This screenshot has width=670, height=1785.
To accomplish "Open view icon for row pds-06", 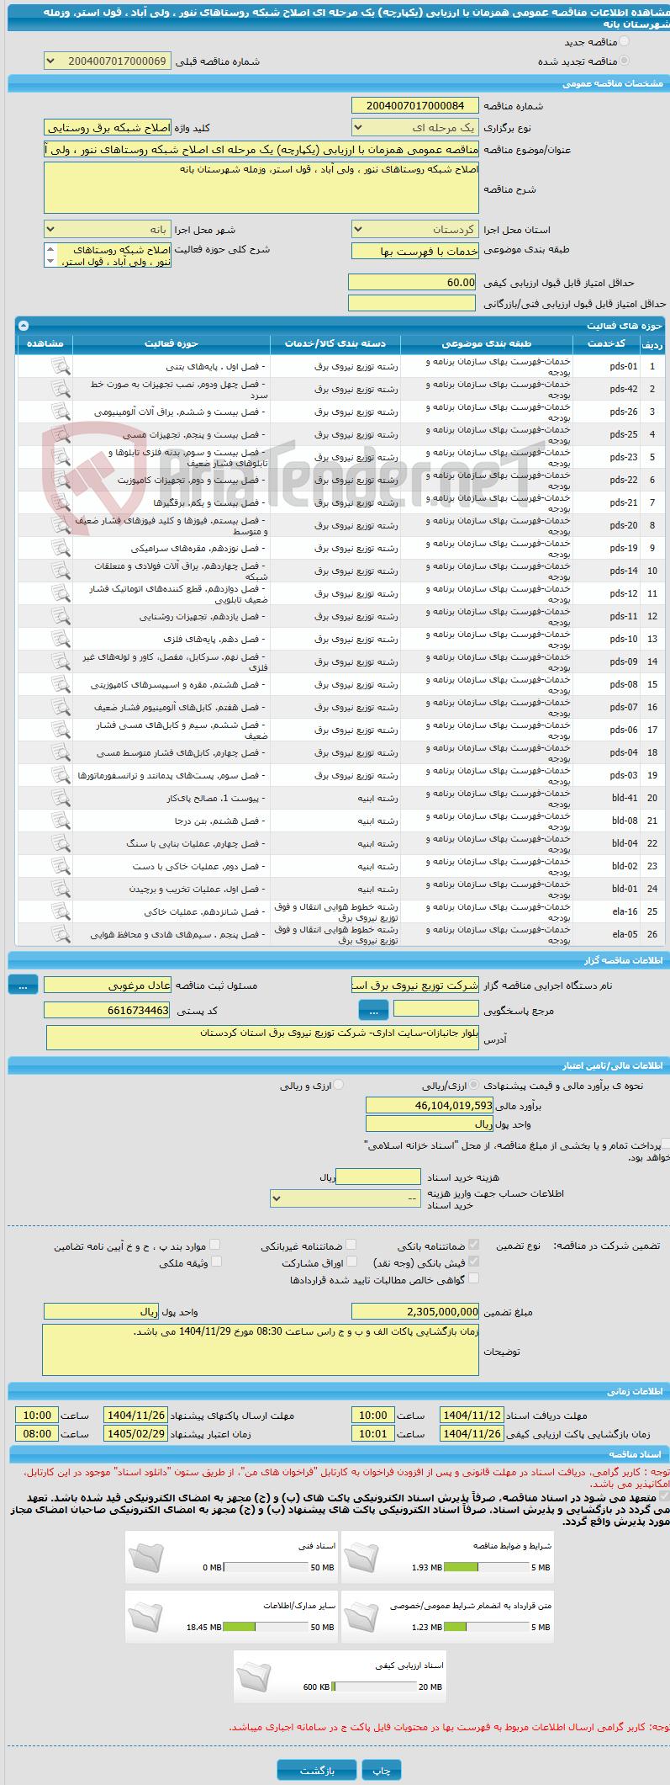I will point(61,730).
